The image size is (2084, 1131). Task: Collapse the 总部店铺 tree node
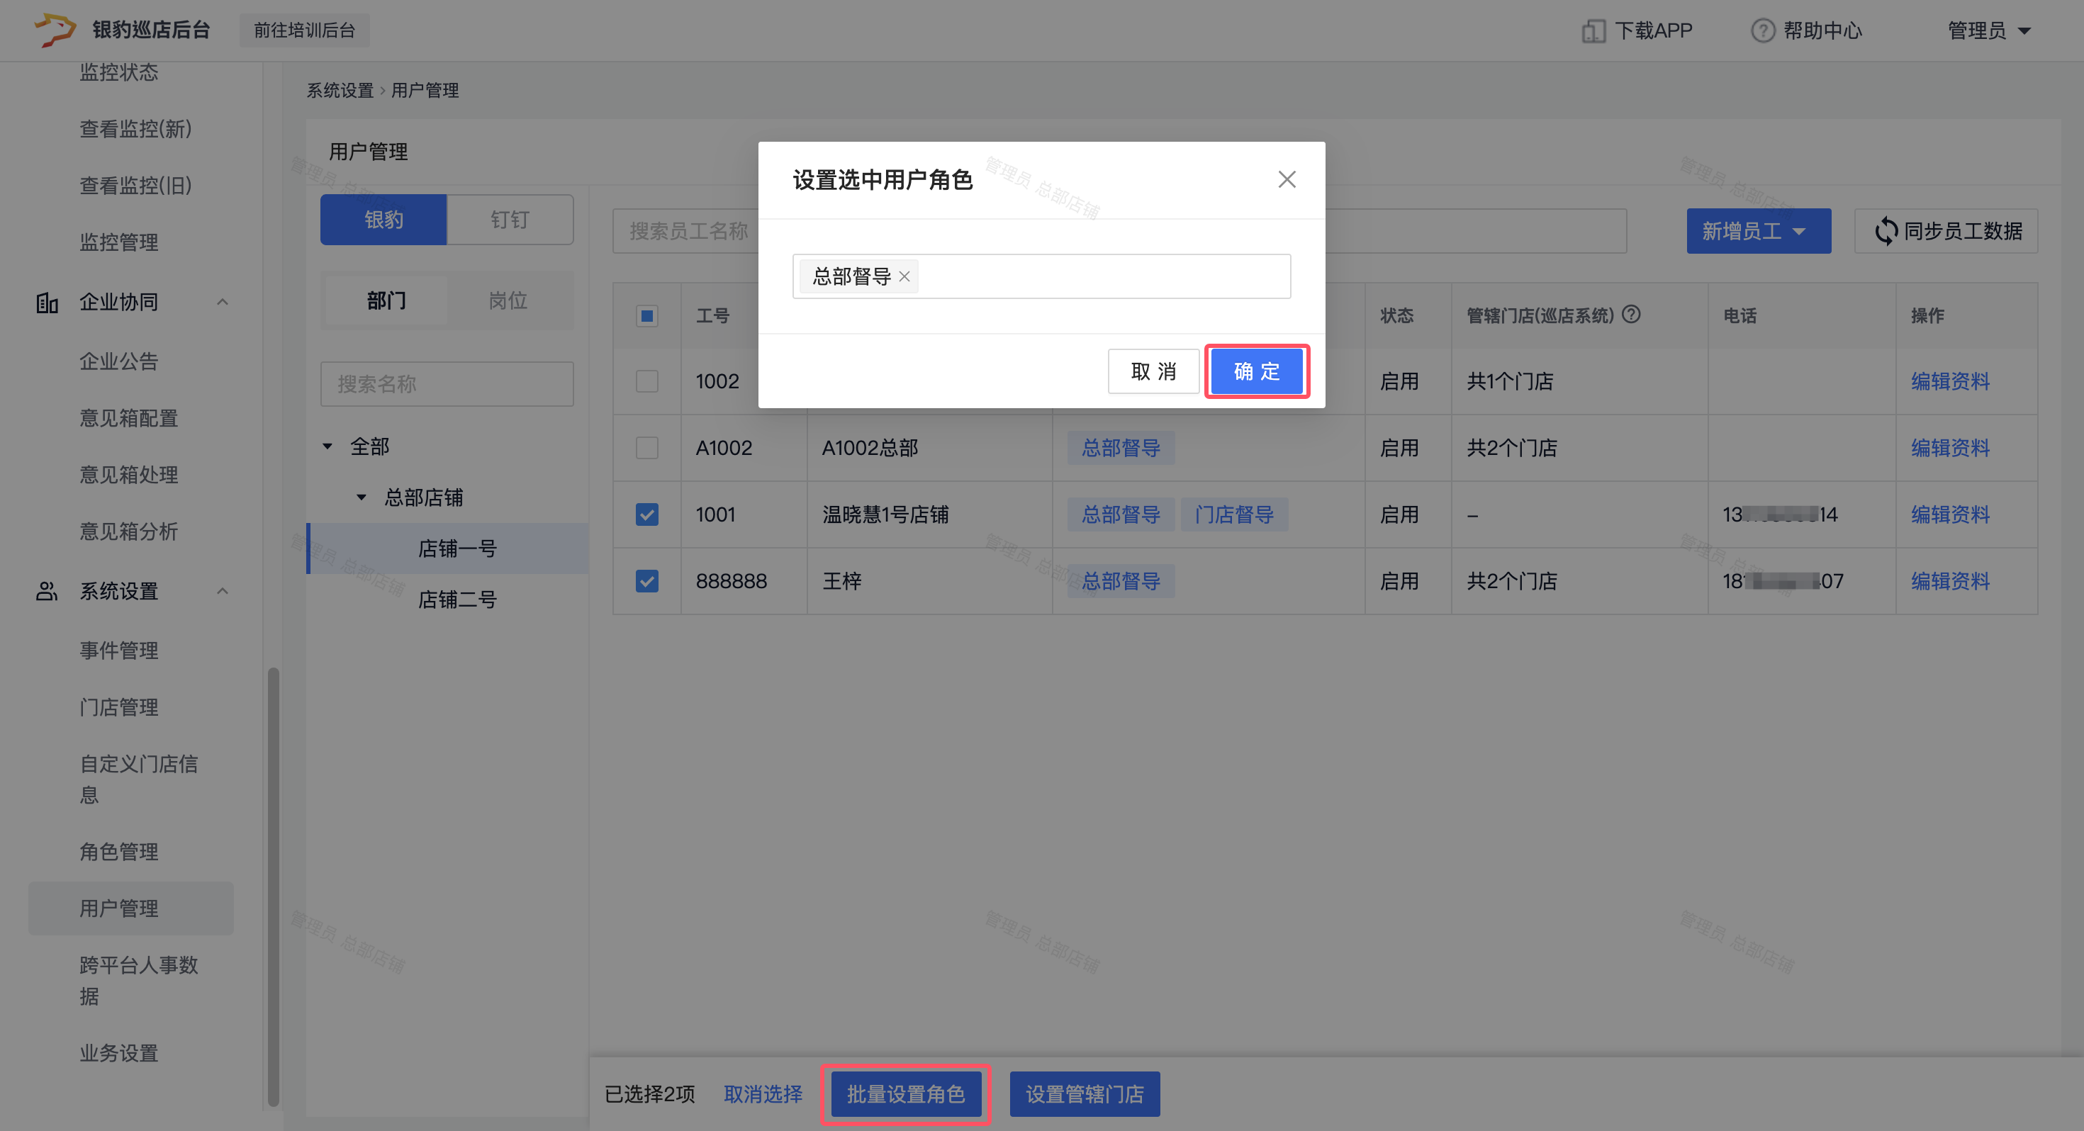tap(361, 497)
